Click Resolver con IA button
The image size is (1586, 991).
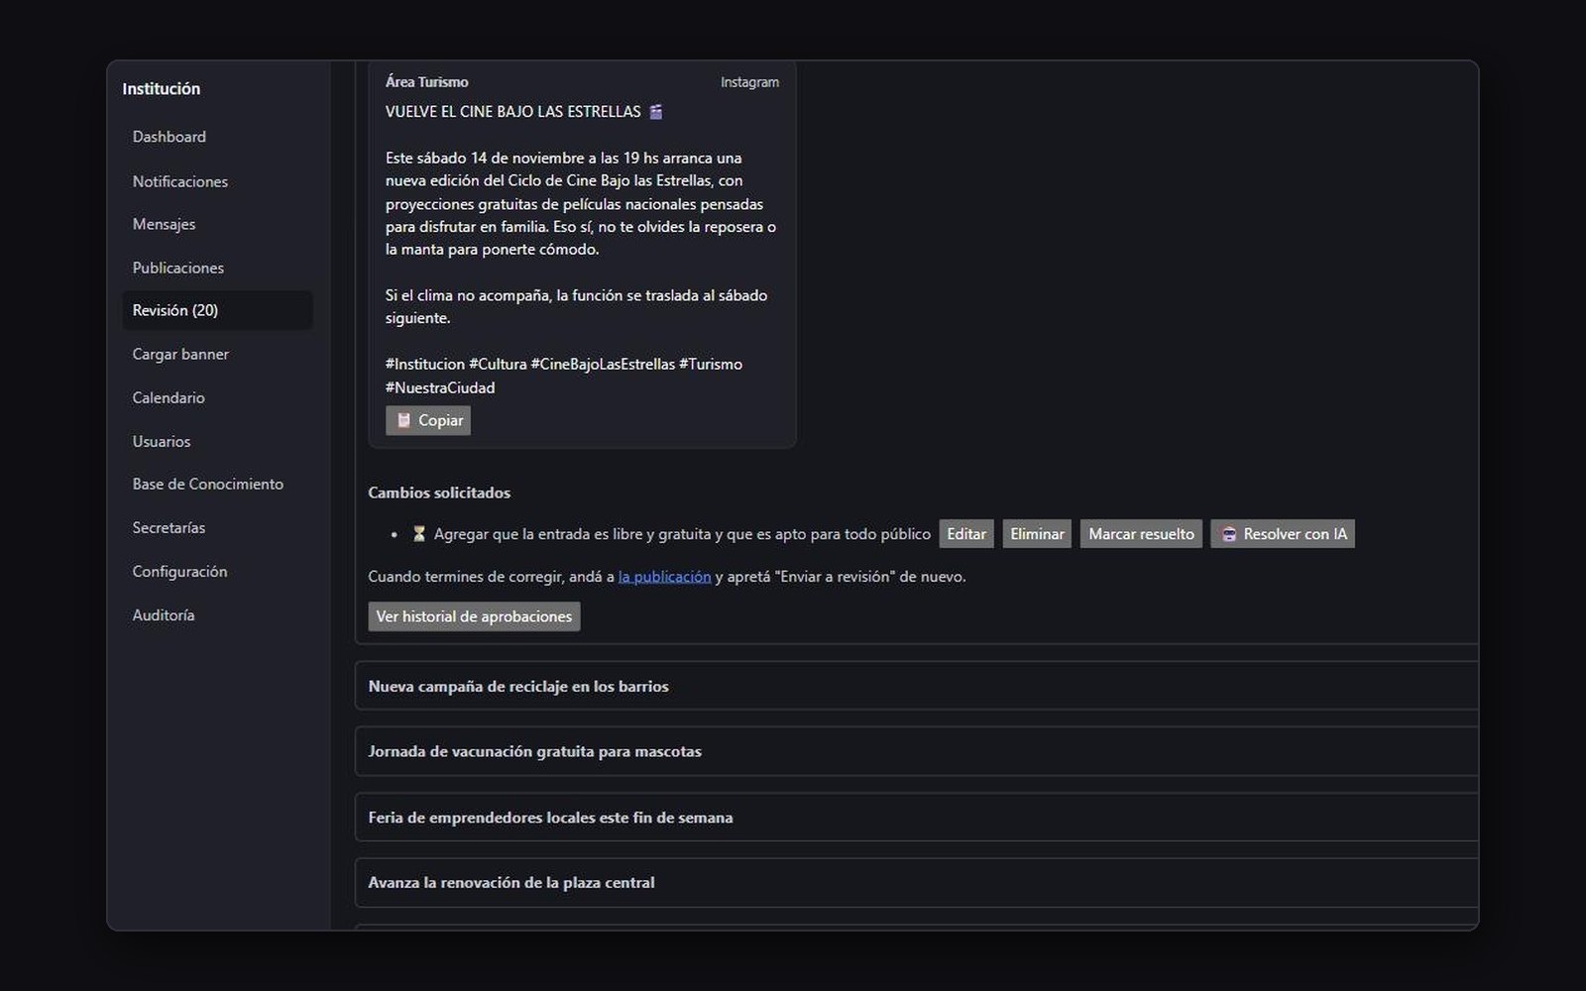(x=1283, y=534)
